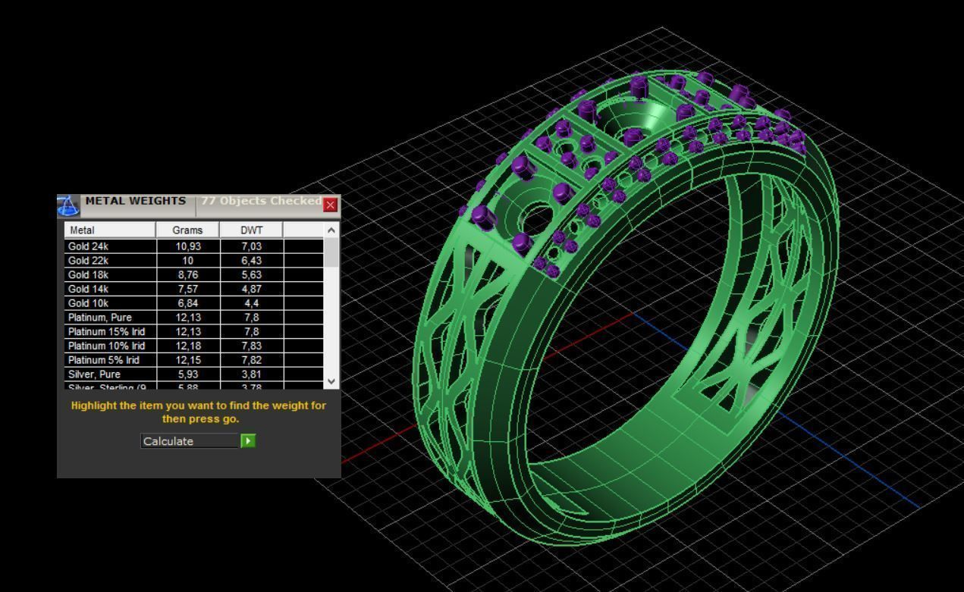
Task: Click the METAL WEIGHTS title tab
Action: (x=136, y=201)
